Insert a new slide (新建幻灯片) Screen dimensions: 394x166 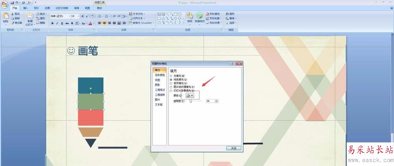[x=30, y=20]
